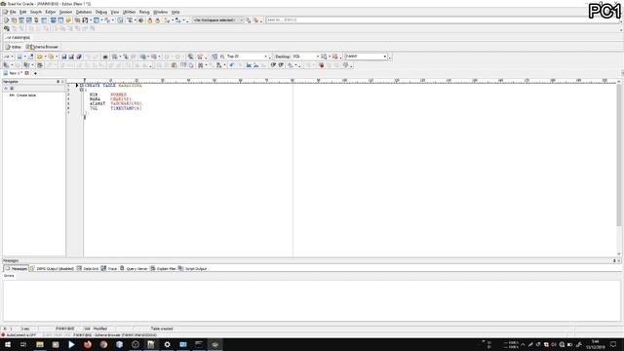The image size is (624, 351).
Task: Open the File menu
Action: (x=13, y=12)
